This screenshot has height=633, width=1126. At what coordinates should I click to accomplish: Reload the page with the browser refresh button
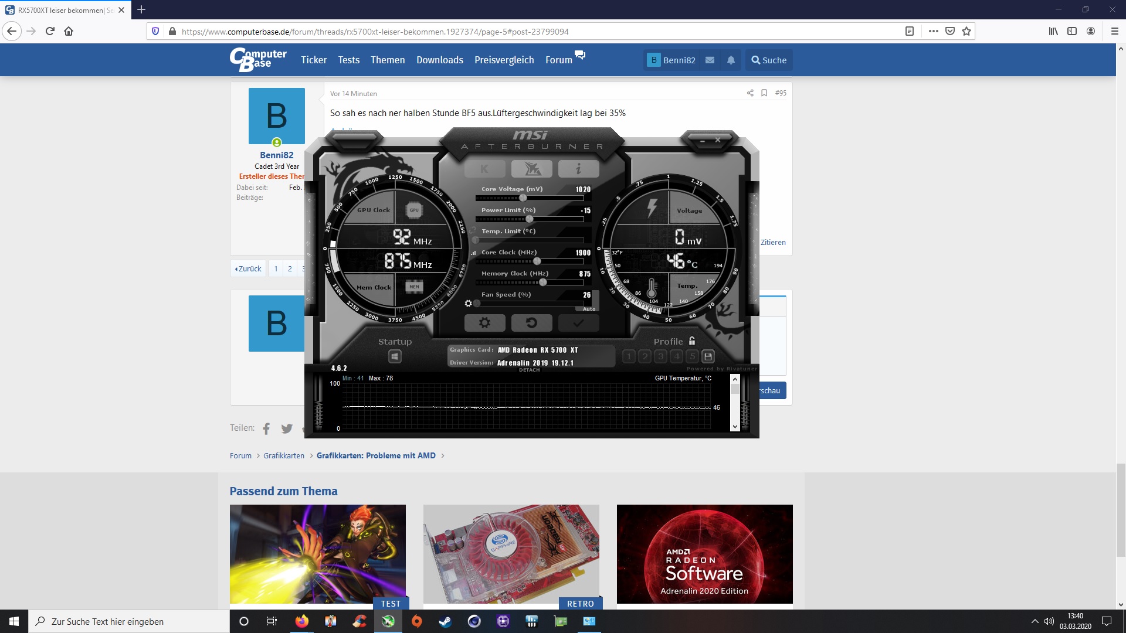(x=50, y=31)
